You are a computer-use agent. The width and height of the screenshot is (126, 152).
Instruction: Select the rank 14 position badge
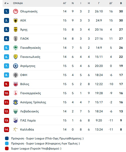[x=7, y=130]
